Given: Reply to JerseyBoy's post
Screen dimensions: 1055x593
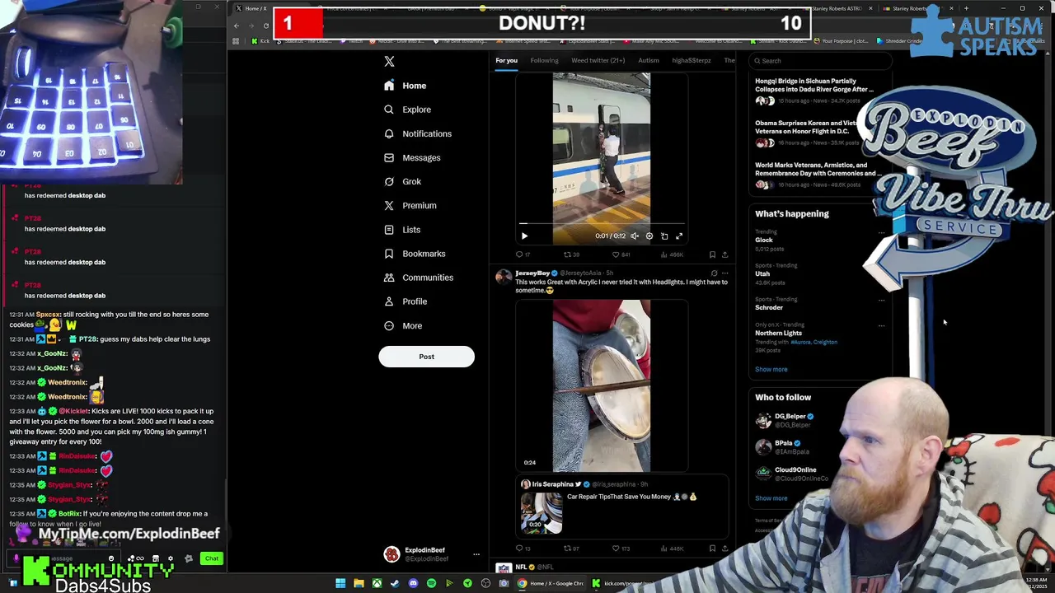Looking at the screenshot, I should click(x=523, y=548).
